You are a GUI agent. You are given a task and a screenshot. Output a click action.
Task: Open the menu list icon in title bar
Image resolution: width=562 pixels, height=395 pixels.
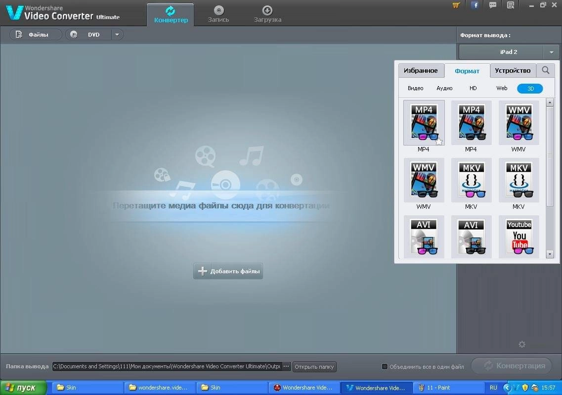[x=511, y=5]
